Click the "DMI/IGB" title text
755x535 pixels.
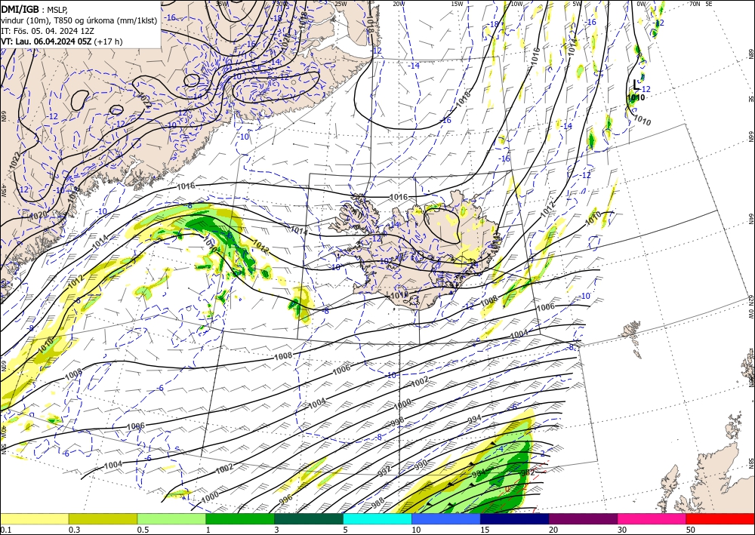pos(20,9)
